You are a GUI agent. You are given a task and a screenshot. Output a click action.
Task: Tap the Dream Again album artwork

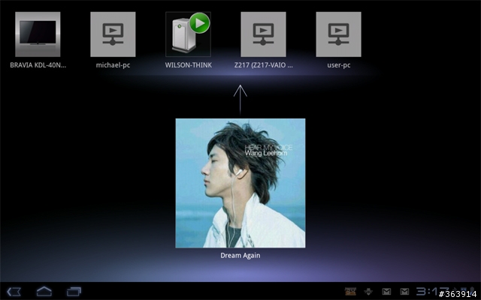(x=240, y=183)
